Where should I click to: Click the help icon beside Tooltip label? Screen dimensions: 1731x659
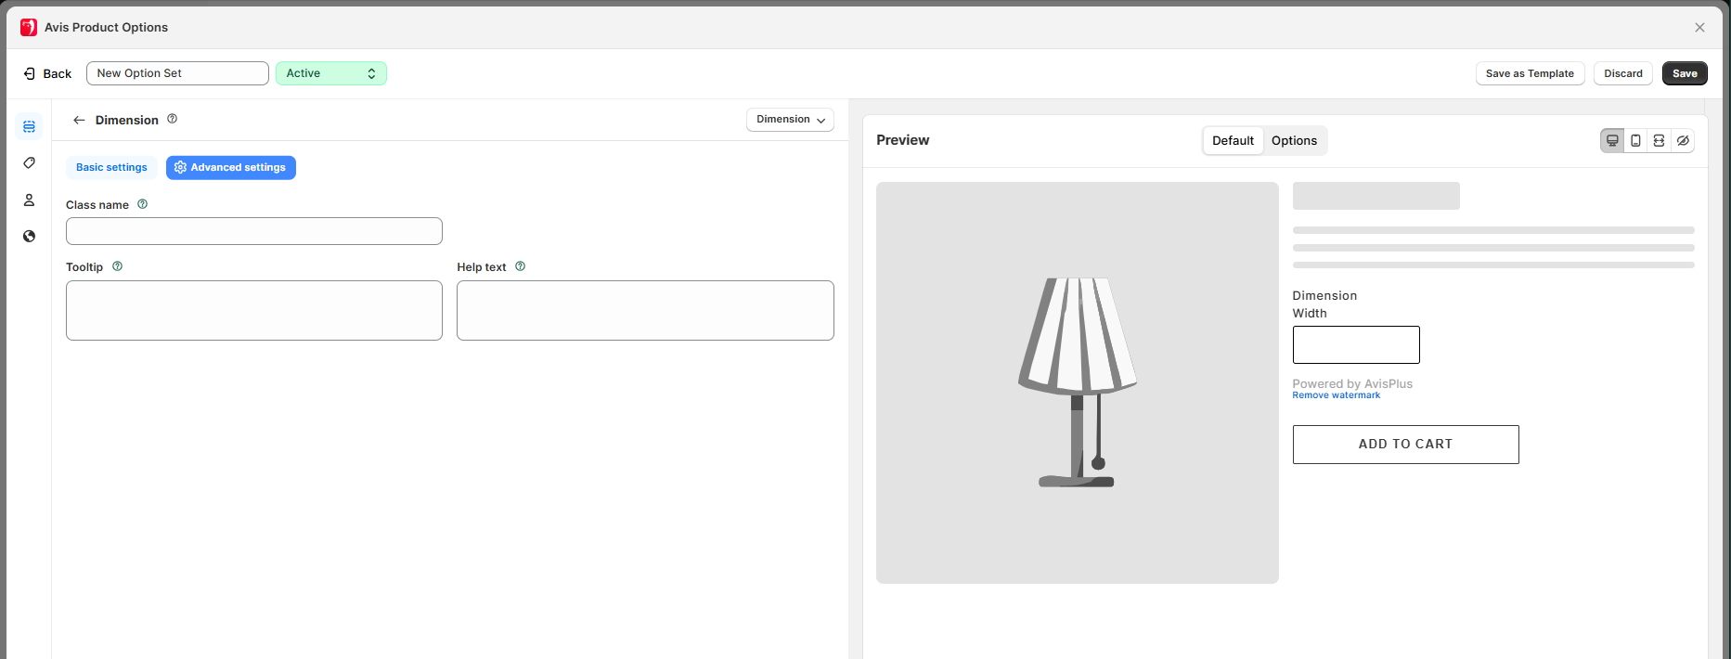pyautogui.click(x=117, y=266)
